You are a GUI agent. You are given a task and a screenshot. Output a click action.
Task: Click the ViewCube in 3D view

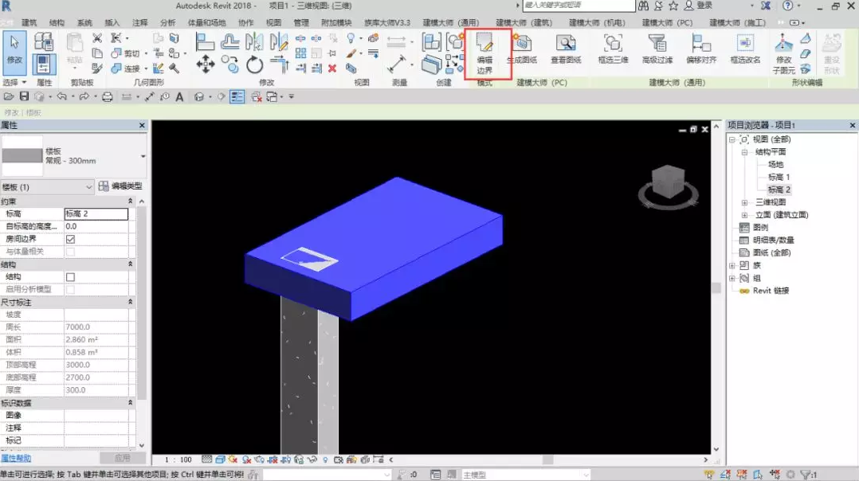pos(669,185)
